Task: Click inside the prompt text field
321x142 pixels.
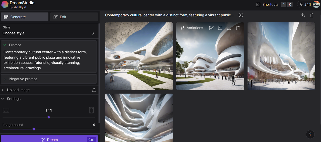Action: (x=49, y=60)
